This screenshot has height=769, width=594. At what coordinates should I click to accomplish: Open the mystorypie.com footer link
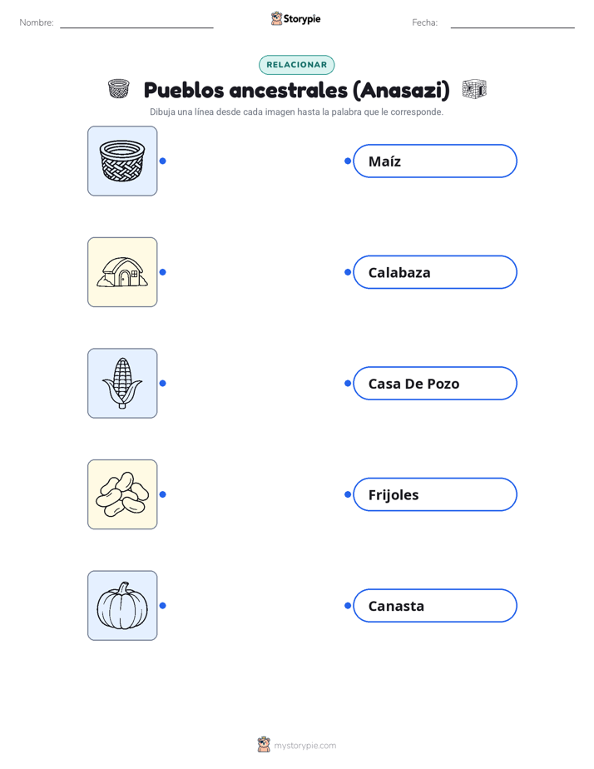point(304,746)
